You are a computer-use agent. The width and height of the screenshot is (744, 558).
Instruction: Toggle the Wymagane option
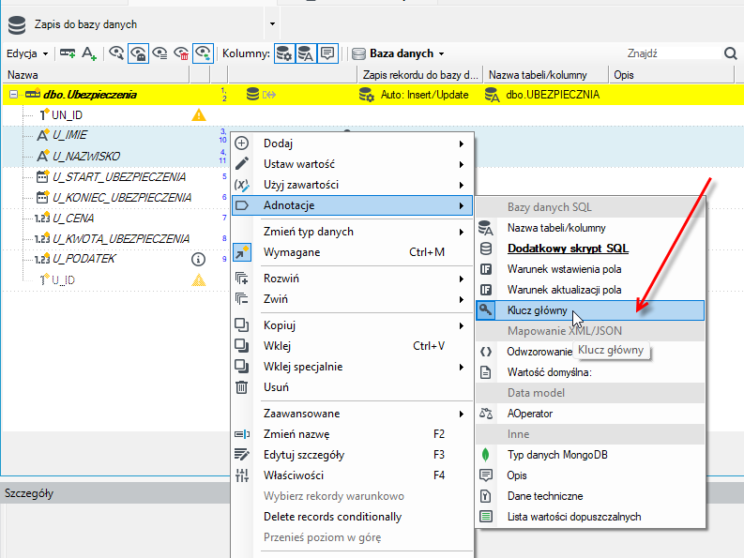click(352, 252)
